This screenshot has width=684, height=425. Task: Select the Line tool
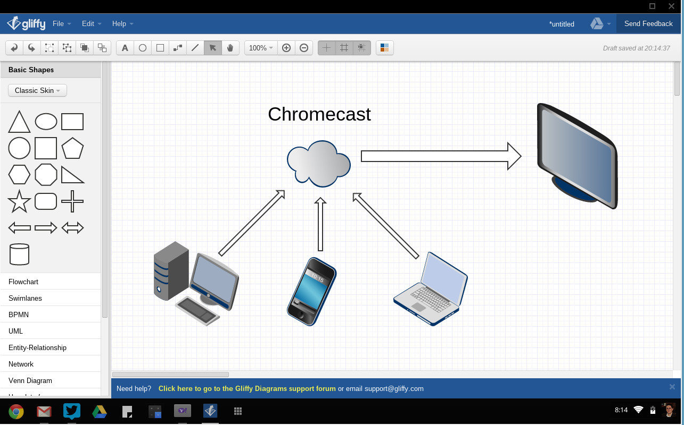pos(195,48)
